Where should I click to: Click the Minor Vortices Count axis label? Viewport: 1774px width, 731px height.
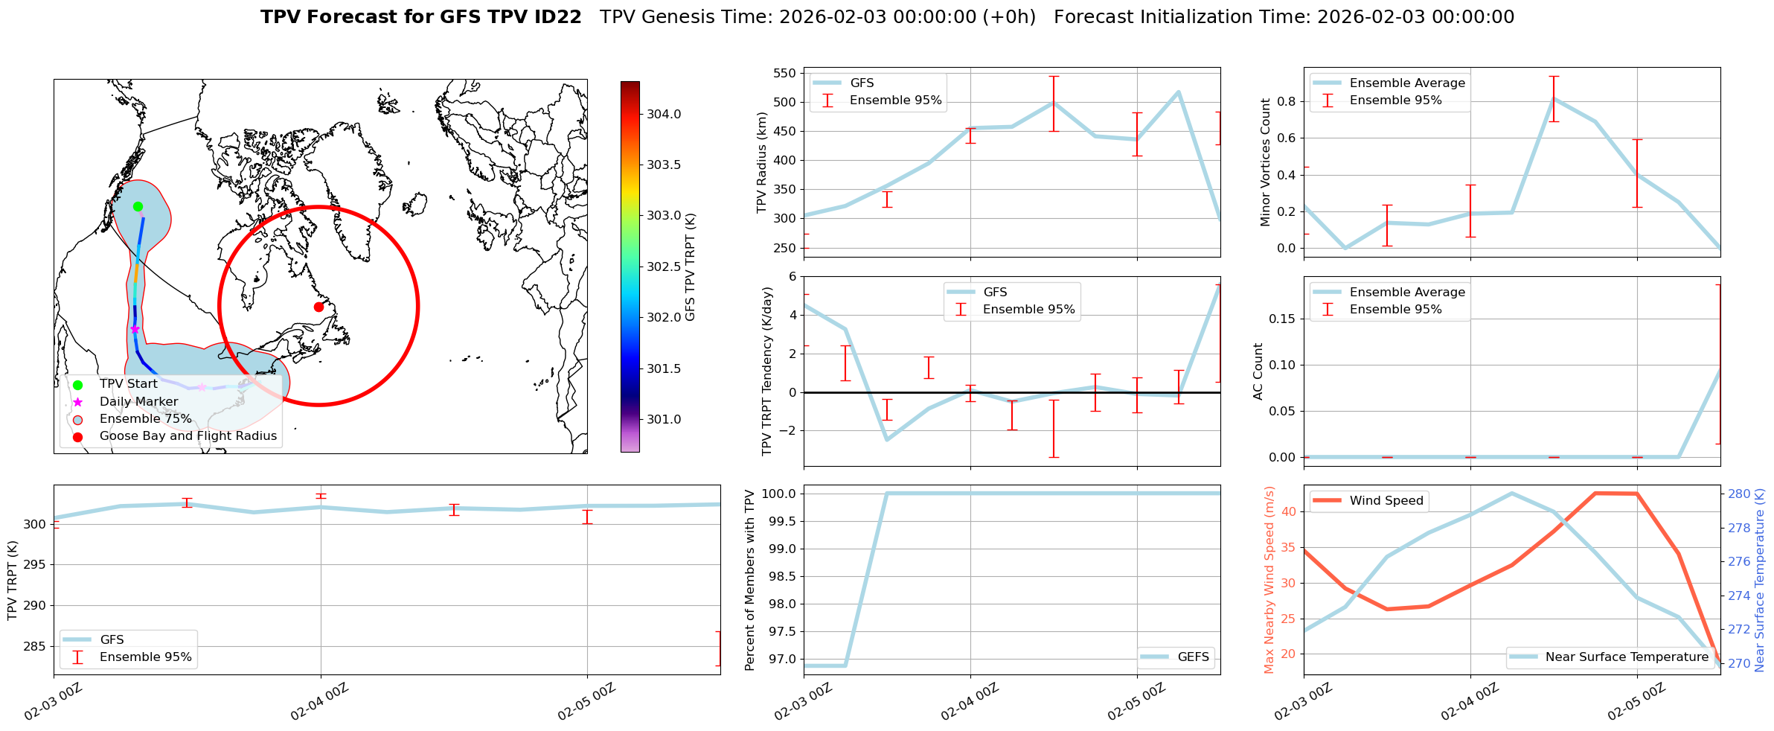pyautogui.click(x=1266, y=162)
